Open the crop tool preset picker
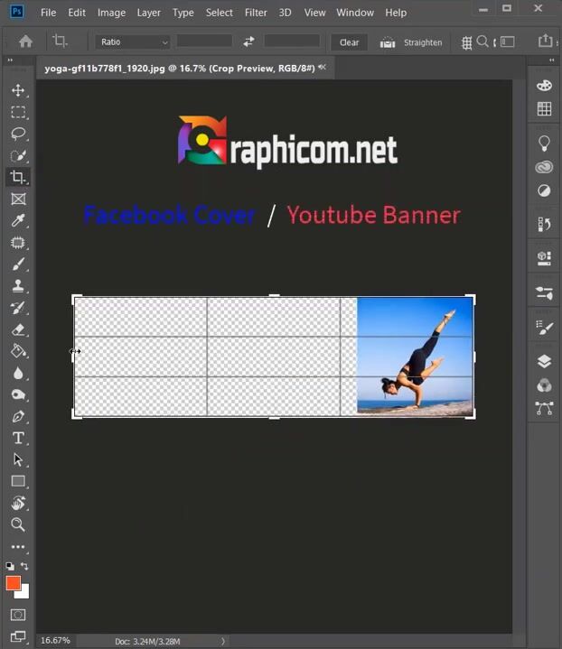 coord(61,41)
